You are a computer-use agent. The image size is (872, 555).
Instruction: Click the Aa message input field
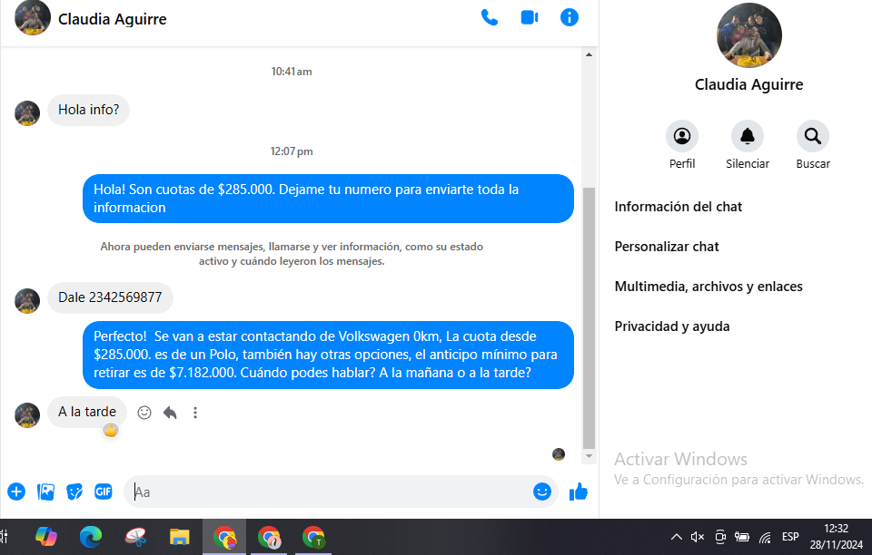[327, 492]
